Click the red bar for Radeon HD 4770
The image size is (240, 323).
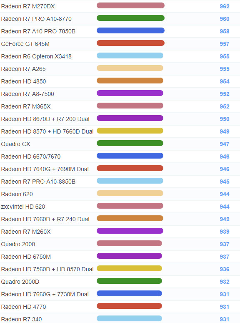point(129,306)
